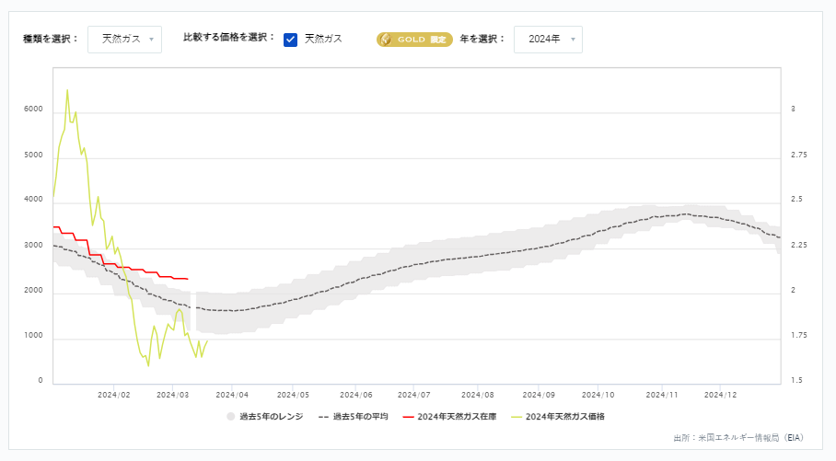Click the 2024/11 x-axis label
The width and height of the screenshot is (836, 461).
coord(662,395)
